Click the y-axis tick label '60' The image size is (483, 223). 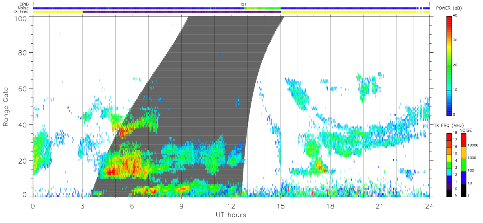pyautogui.click(x=23, y=88)
